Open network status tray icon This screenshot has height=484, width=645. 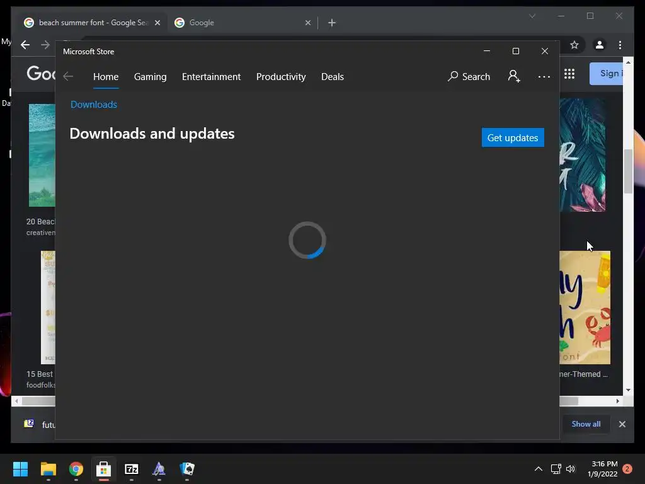coord(556,469)
